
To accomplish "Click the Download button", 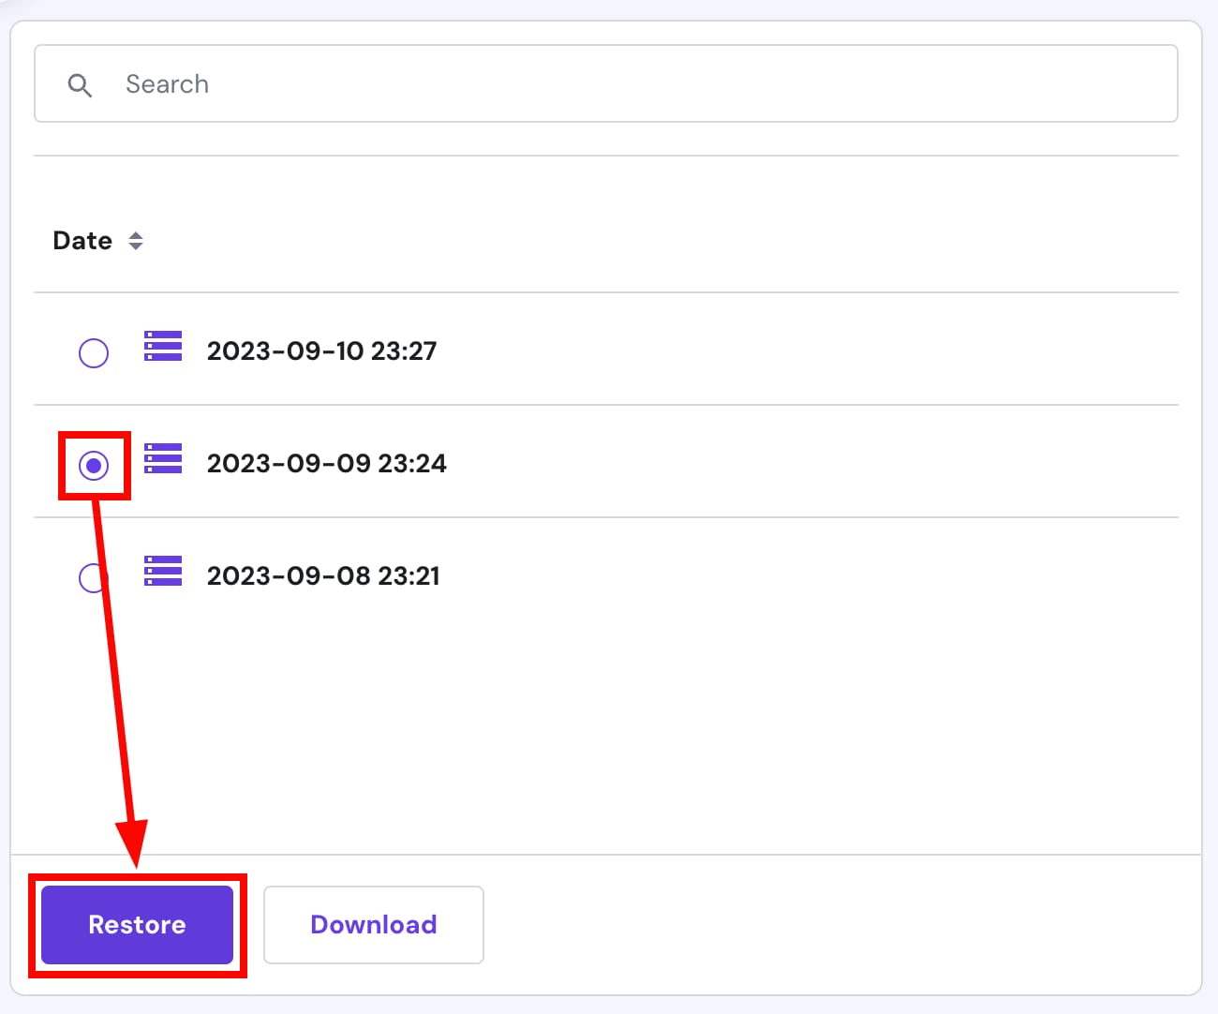I will click(373, 924).
